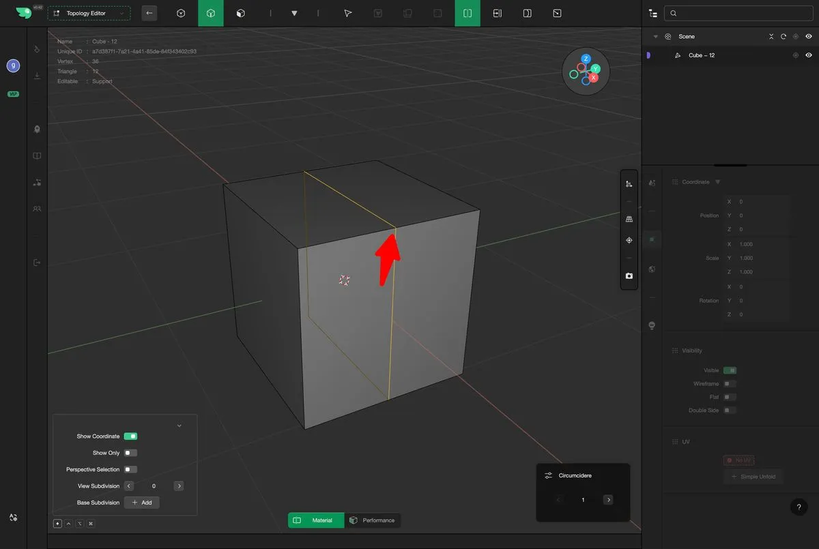
Task: Collapse the Scene tree node
Action: (656, 37)
